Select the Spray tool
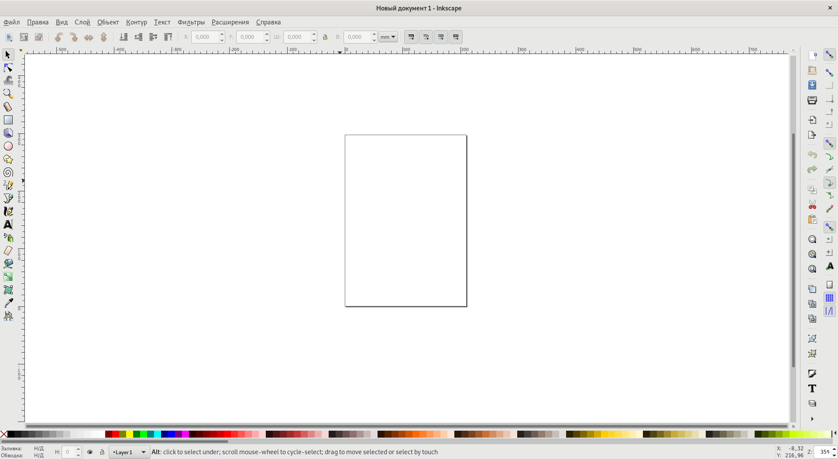Viewport: 838px width, 459px height. (8, 238)
